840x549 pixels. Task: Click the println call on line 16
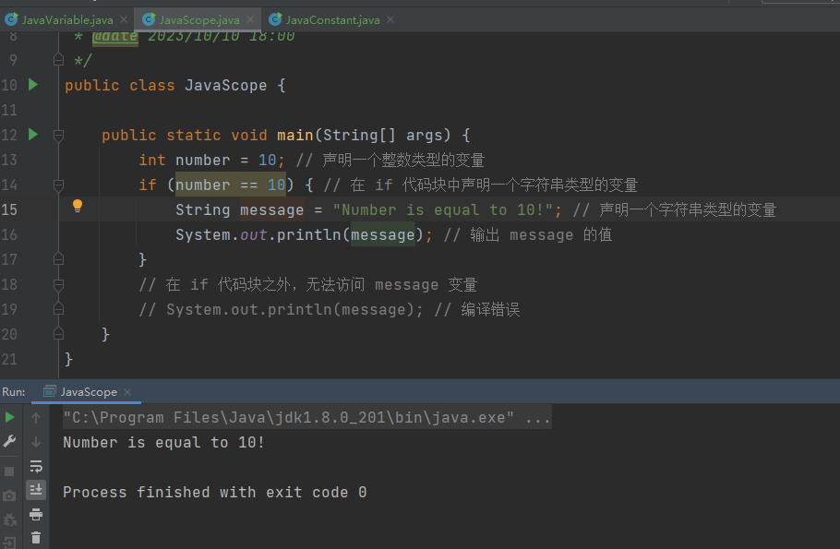tap(309, 234)
